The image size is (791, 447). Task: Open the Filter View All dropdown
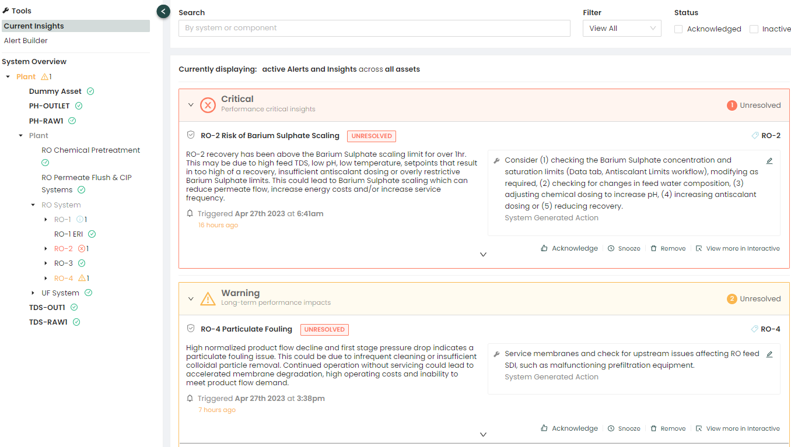point(622,29)
